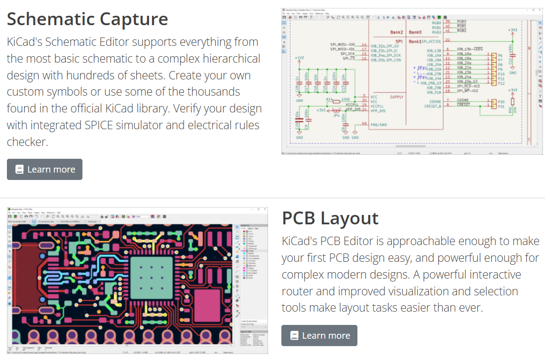Open the Schematic Editor screenshot thumbnail
This screenshot has width=545, height=355.
tap(412, 81)
